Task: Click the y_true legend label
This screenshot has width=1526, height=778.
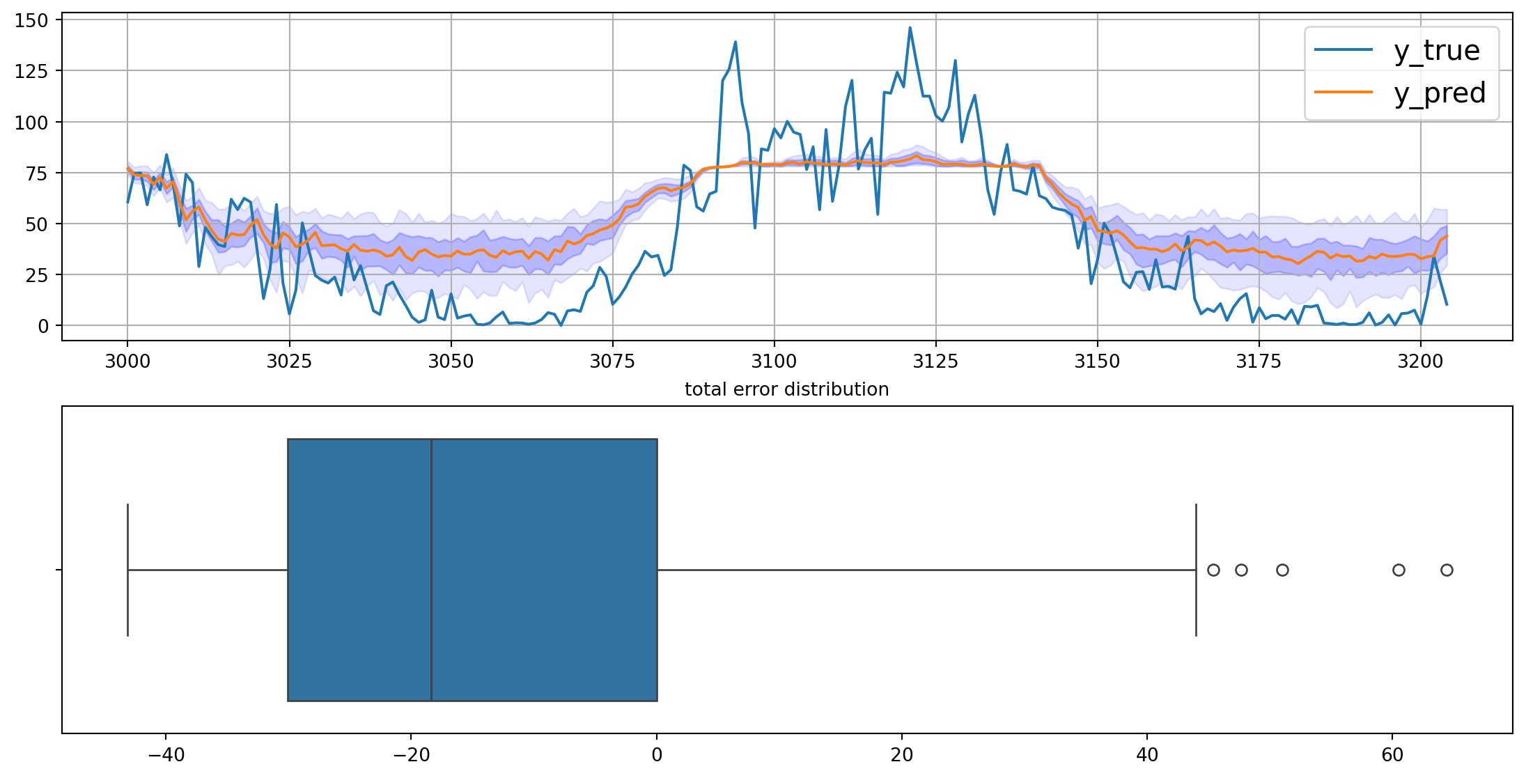Action: (x=1436, y=51)
